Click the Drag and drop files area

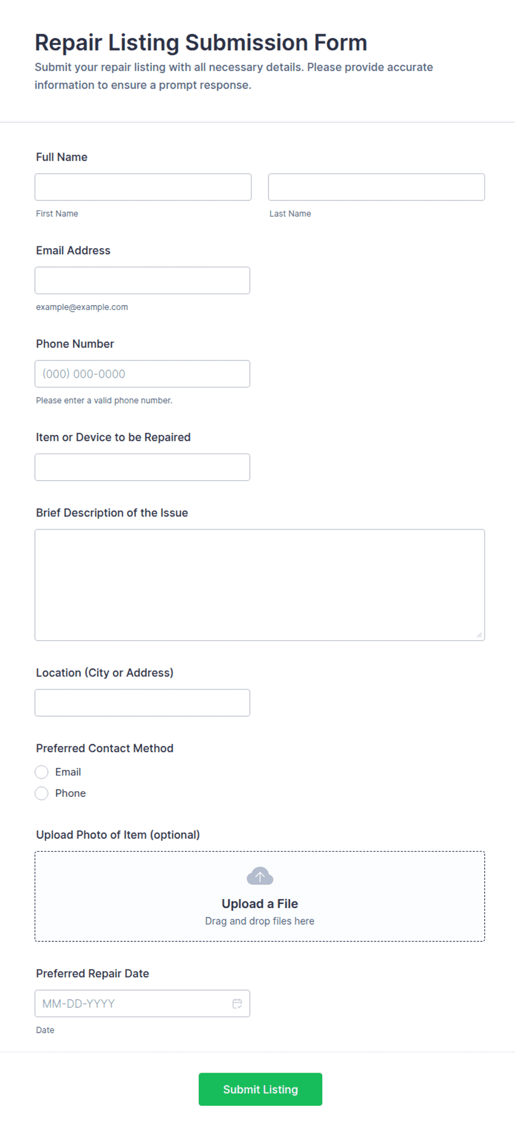point(260,897)
